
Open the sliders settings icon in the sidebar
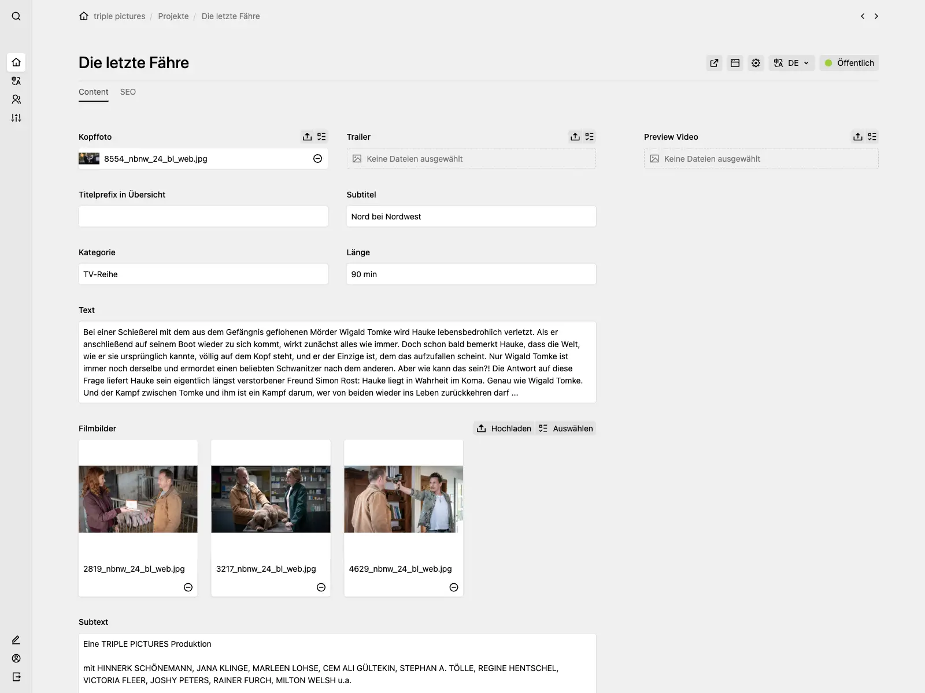(16, 118)
